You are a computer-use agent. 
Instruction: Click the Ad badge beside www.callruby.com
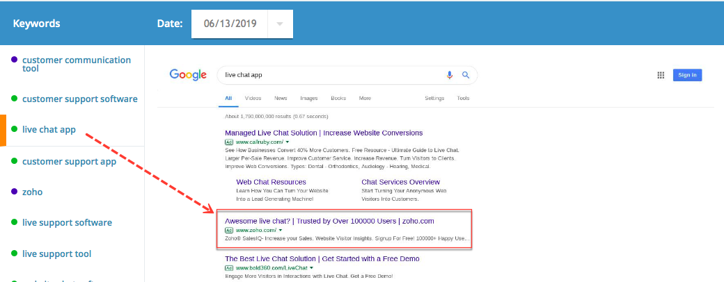pyautogui.click(x=229, y=142)
